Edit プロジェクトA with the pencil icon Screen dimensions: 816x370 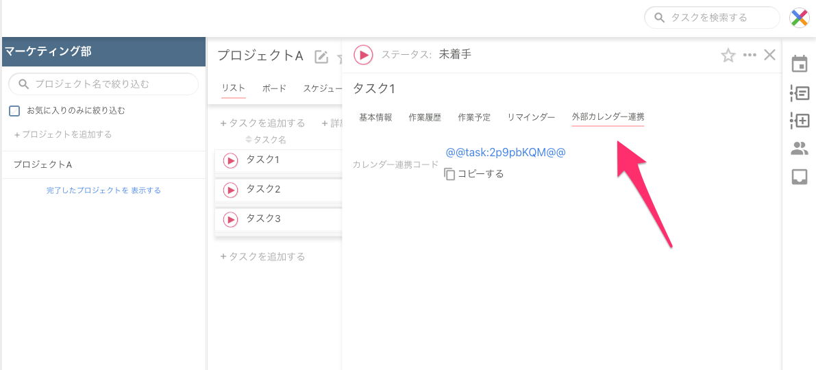coord(321,57)
